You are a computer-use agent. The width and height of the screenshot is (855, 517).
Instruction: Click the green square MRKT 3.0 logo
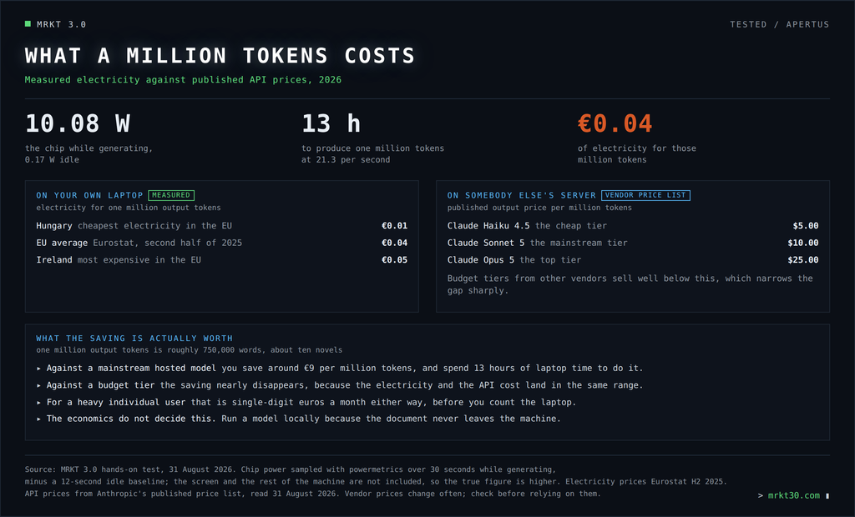(x=28, y=24)
